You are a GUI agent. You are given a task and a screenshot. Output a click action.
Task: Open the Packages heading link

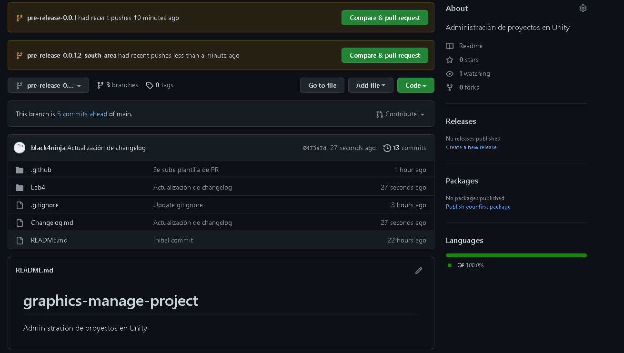[462, 181]
